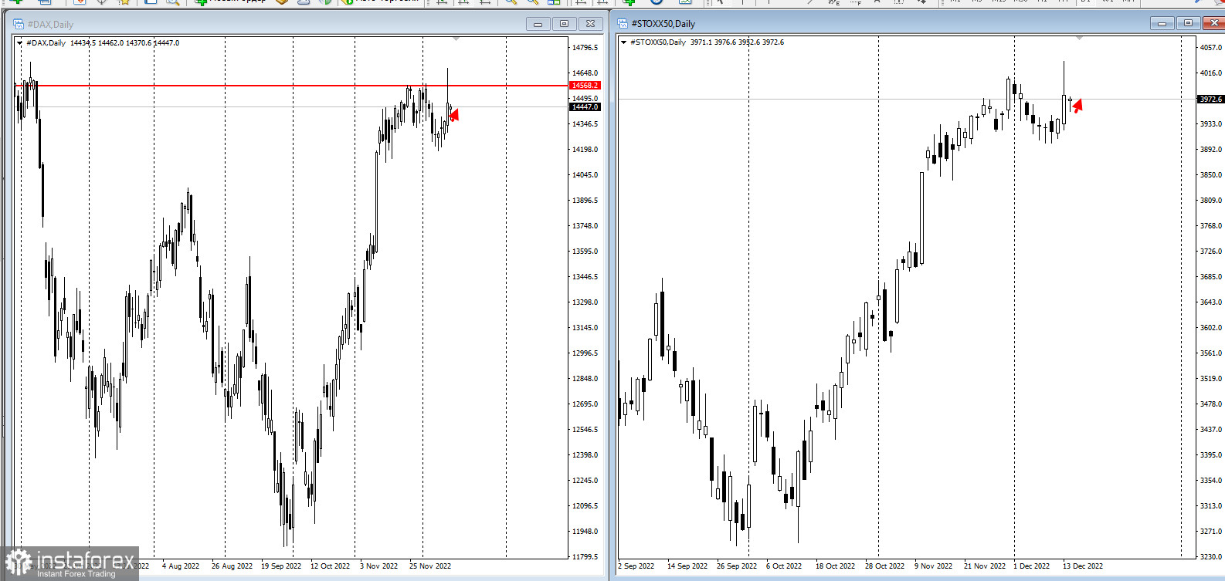Open the dropdown arrow beside #STOXX50,Daily label

(624, 42)
